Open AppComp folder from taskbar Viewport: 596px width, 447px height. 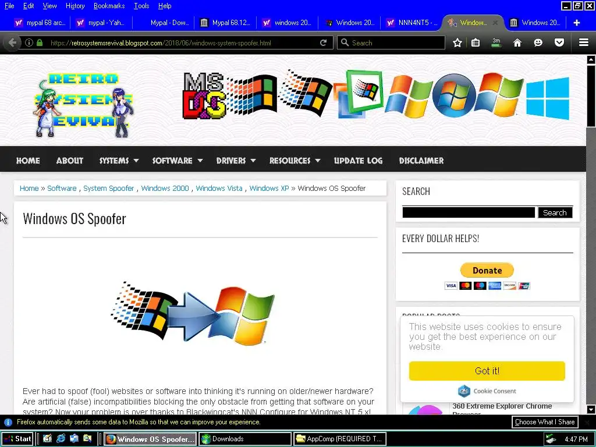click(x=340, y=439)
